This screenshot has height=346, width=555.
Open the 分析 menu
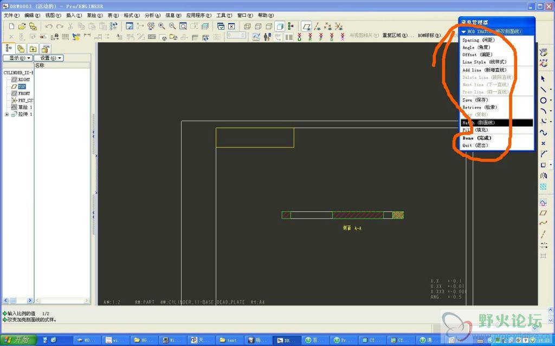coord(152,16)
